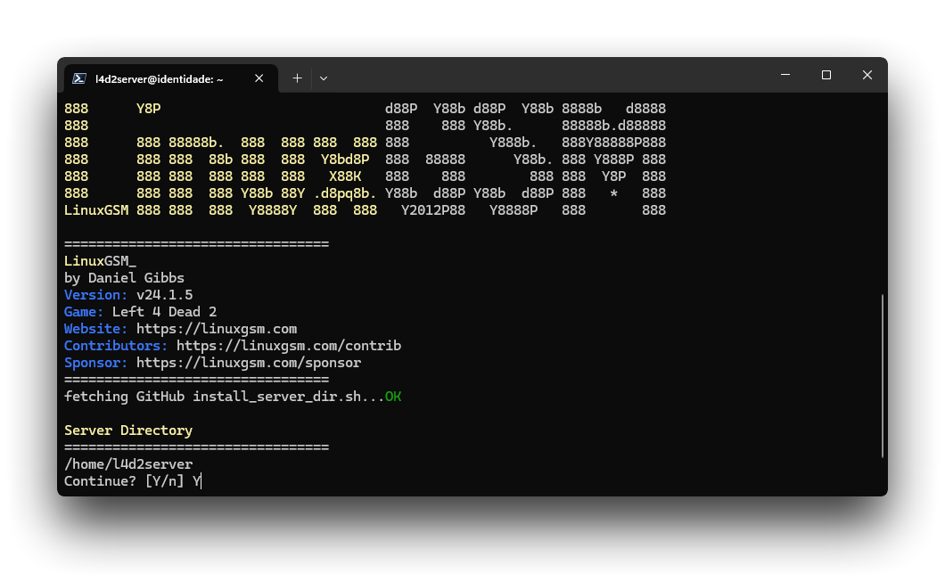This screenshot has height=582, width=945.
Task: Click 'X88K' in the ASCII banner
Action: (345, 176)
